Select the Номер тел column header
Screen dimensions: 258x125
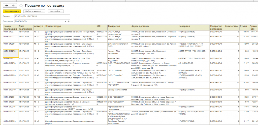tap(194, 28)
